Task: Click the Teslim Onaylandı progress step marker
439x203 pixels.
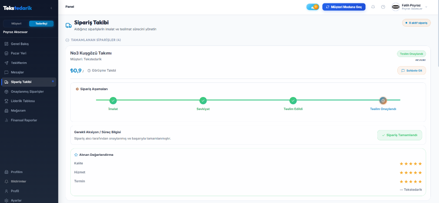Action: (383, 100)
